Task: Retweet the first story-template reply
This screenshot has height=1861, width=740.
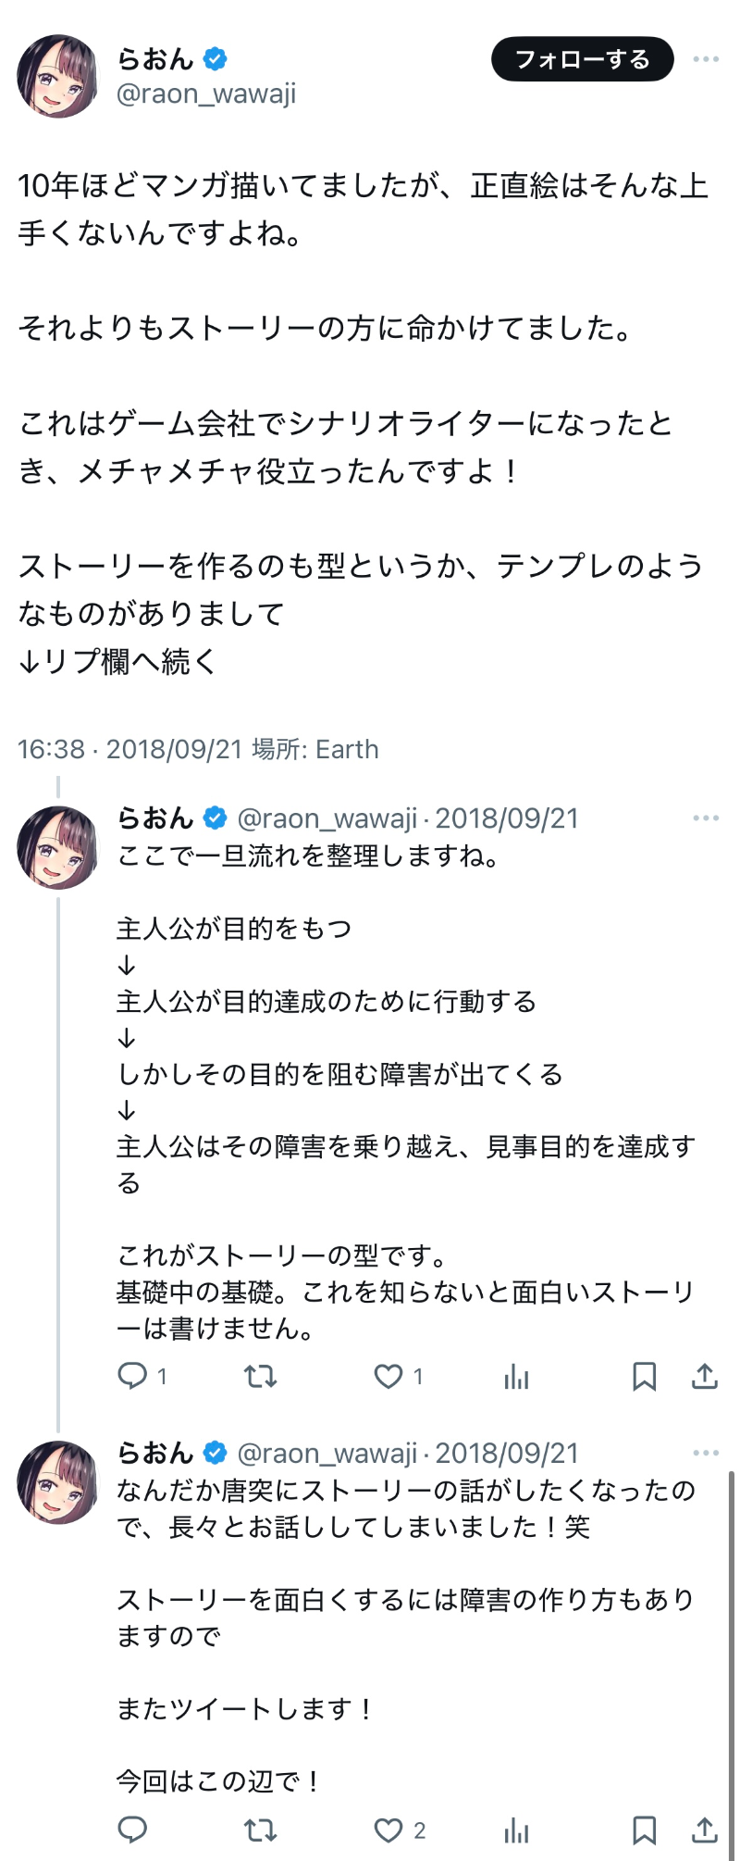Action: tap(260, 1377)
